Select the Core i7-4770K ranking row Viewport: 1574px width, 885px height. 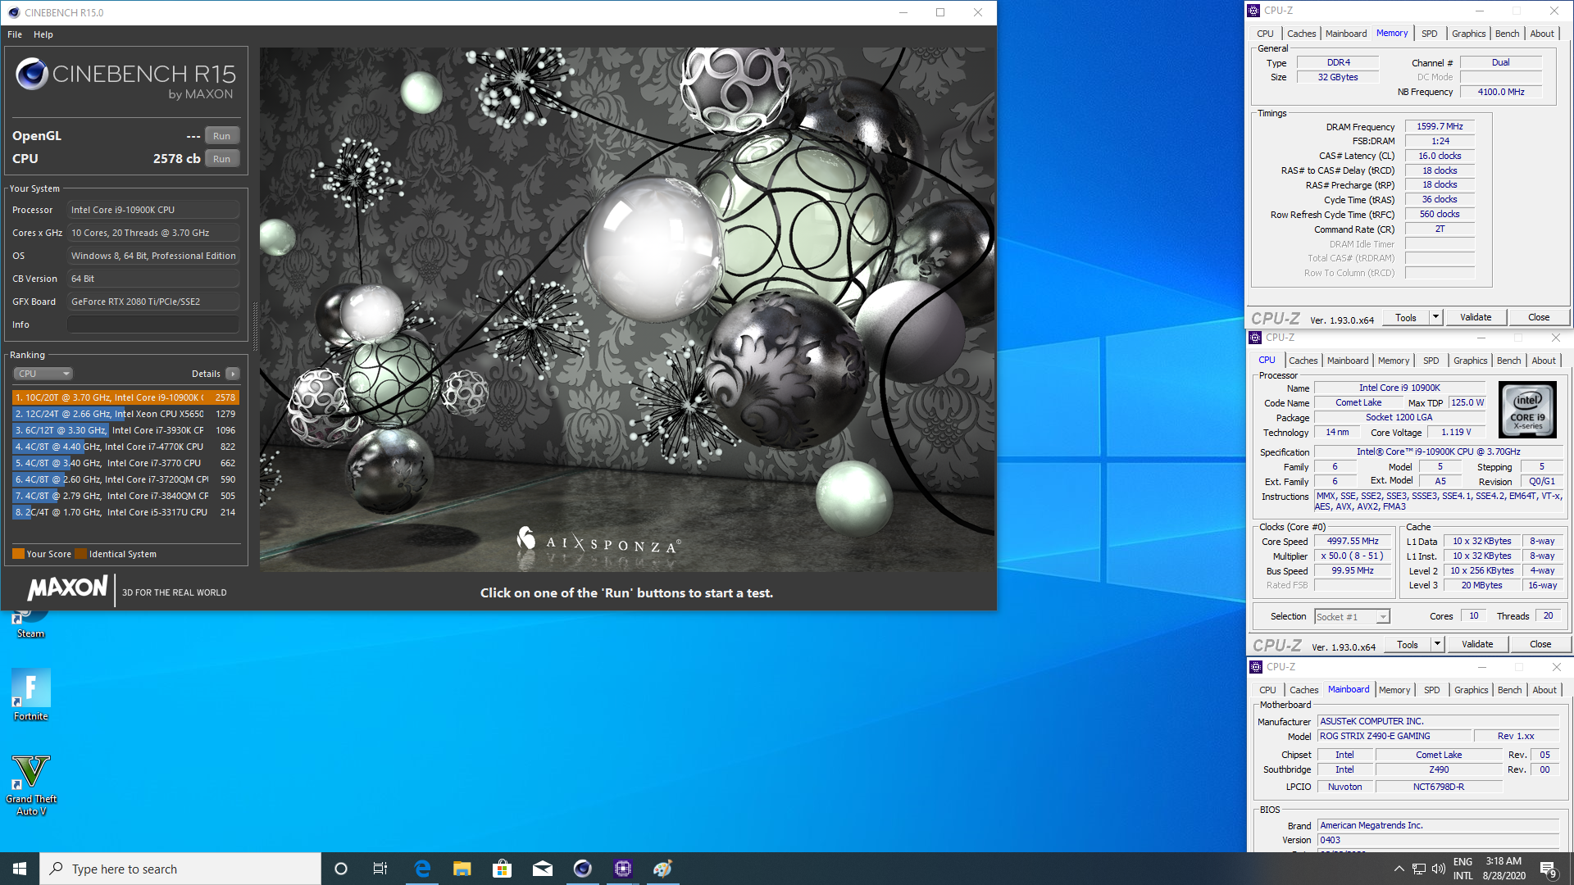[125, 447]
